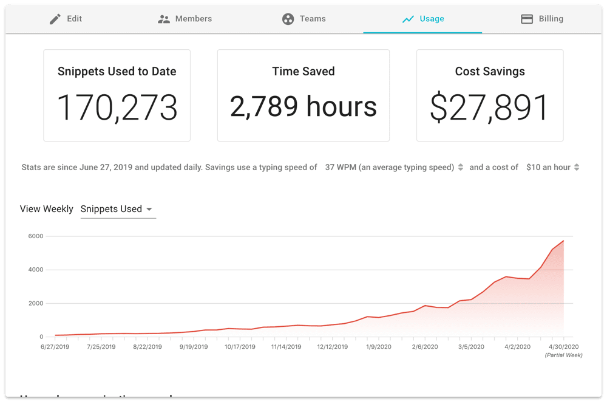Open the hourly cost dropdown showing $10 an hour
Image resolution: width=607 pixels, height=404 pixels.
click(x=548, y=167)
